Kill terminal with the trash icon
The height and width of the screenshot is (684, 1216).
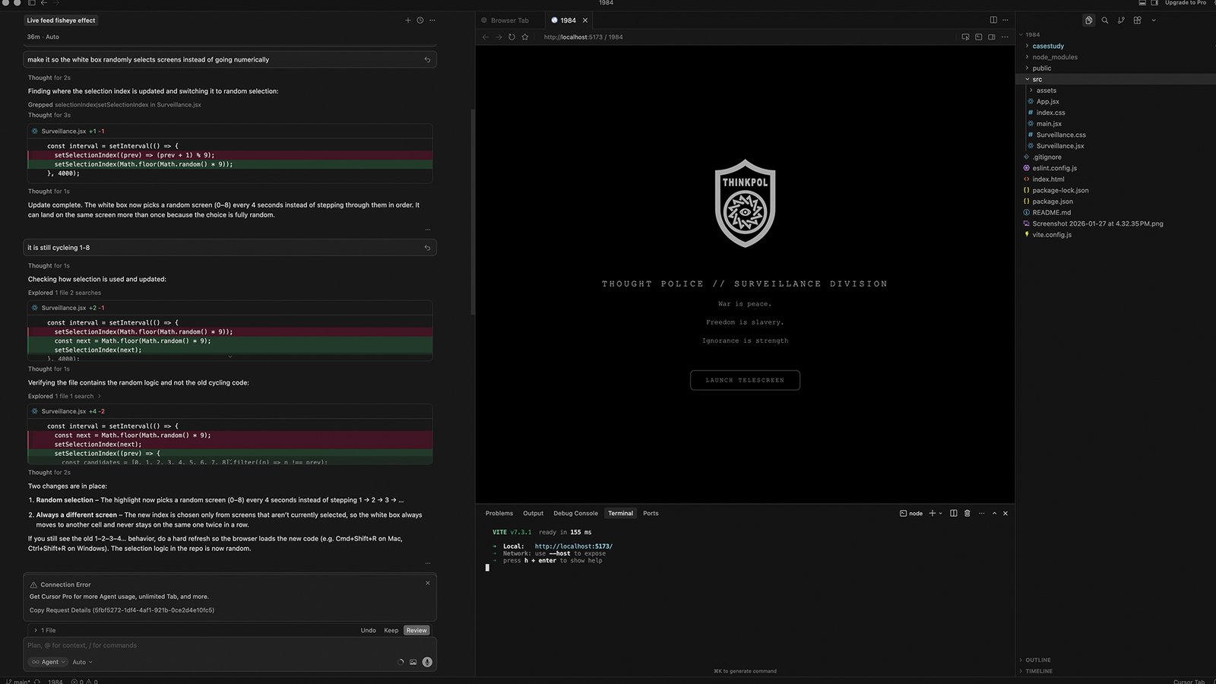coord(967,514)
